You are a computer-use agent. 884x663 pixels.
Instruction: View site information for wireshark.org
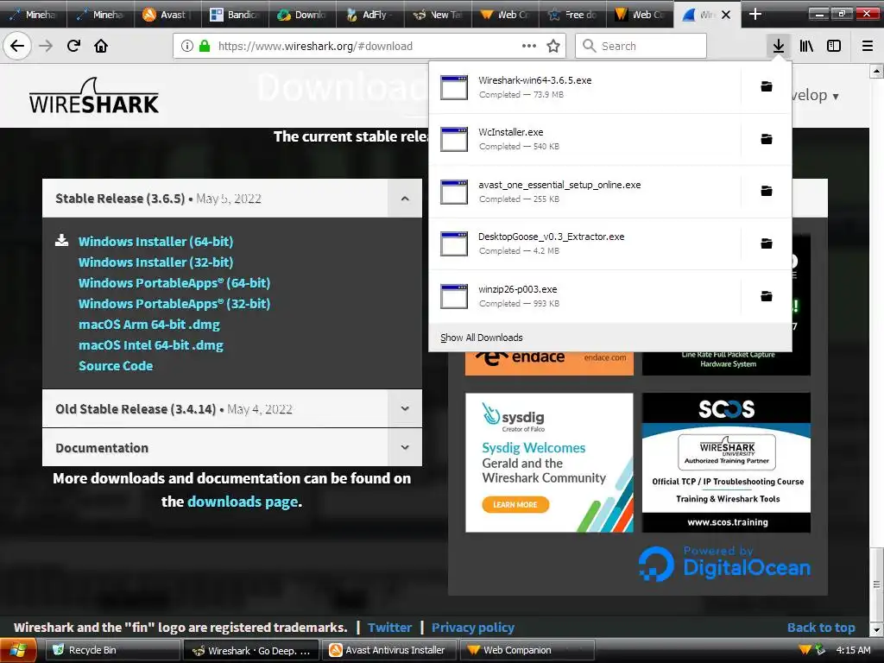click(x=186, y=47)
